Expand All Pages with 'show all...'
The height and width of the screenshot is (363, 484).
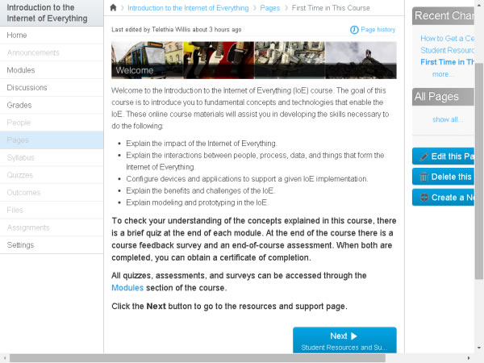click(x=447, y=119)
